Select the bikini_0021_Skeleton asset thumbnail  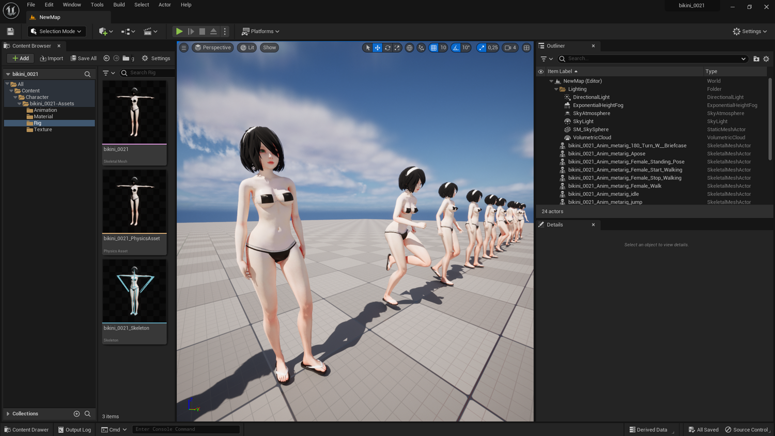[134, 291]
